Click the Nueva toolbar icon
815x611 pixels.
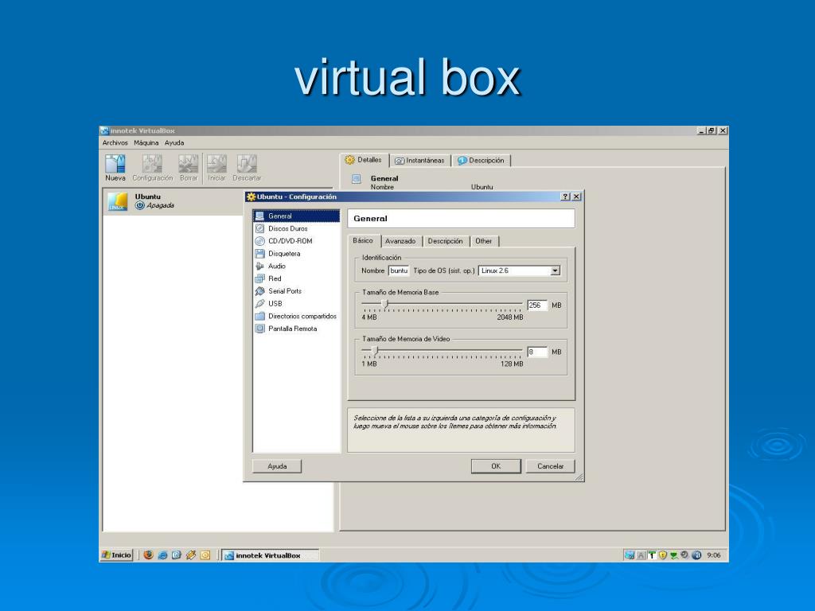[115, 168]
